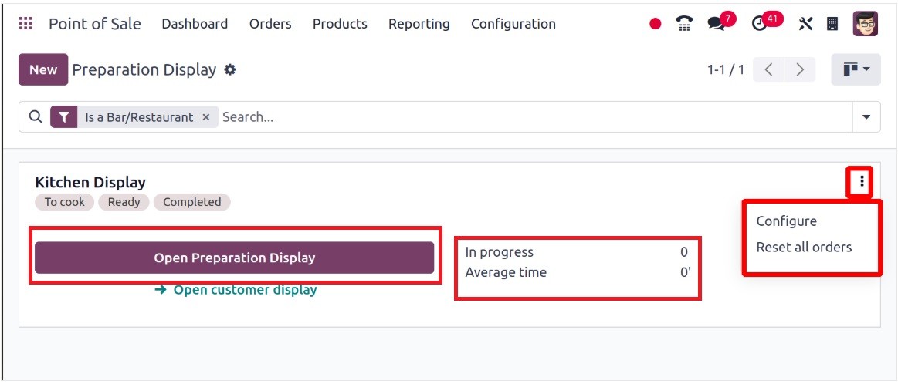This screenshot has width=898, height=384.
Task: Open the VoIP phone icon
Action: point(683,24)
